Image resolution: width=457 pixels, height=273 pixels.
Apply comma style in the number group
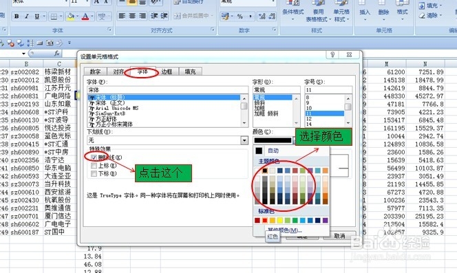click(x=250, y=16)
